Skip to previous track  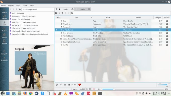pyautogui.click(x=61, y=85)
